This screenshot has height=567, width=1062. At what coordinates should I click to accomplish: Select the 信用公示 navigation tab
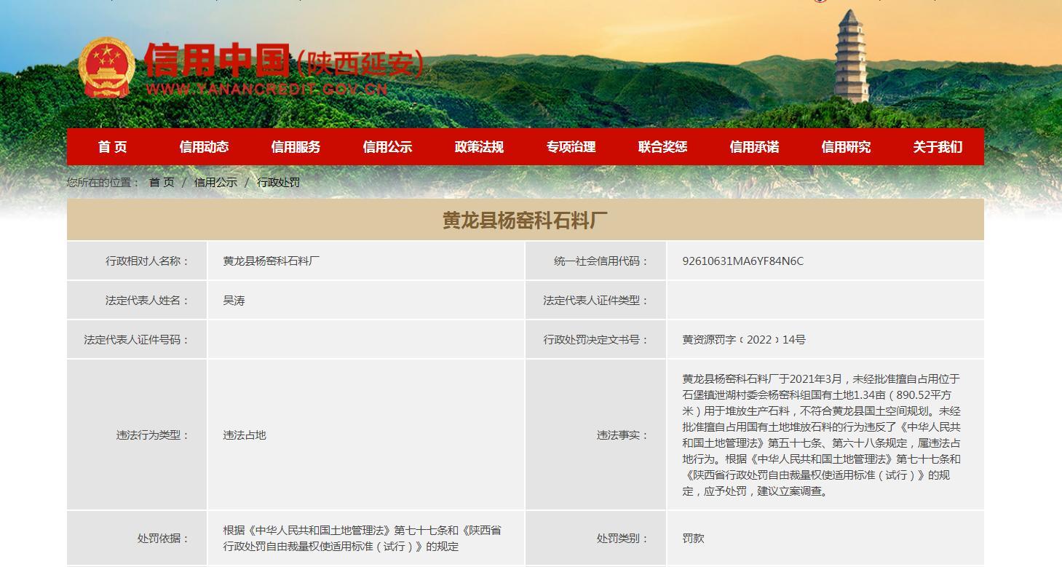pyautogui.click(x=387, y=147)
